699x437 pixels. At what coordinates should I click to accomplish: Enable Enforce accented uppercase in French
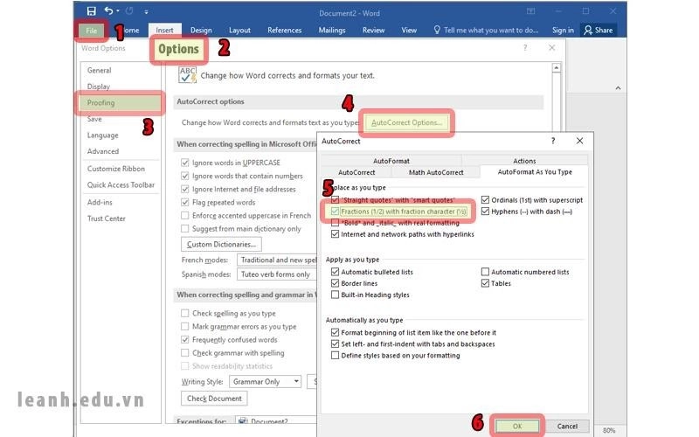point(185,215)
